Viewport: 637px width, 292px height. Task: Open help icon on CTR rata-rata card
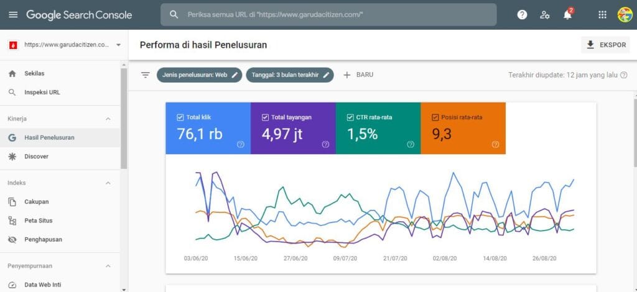click(x=411, y=144)
